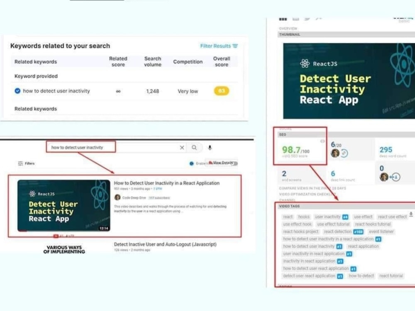Image resolution: width=415 pixels, height=311 pixels.
Task: Open Code Deep Dive channel name
Action: point(134,197)
